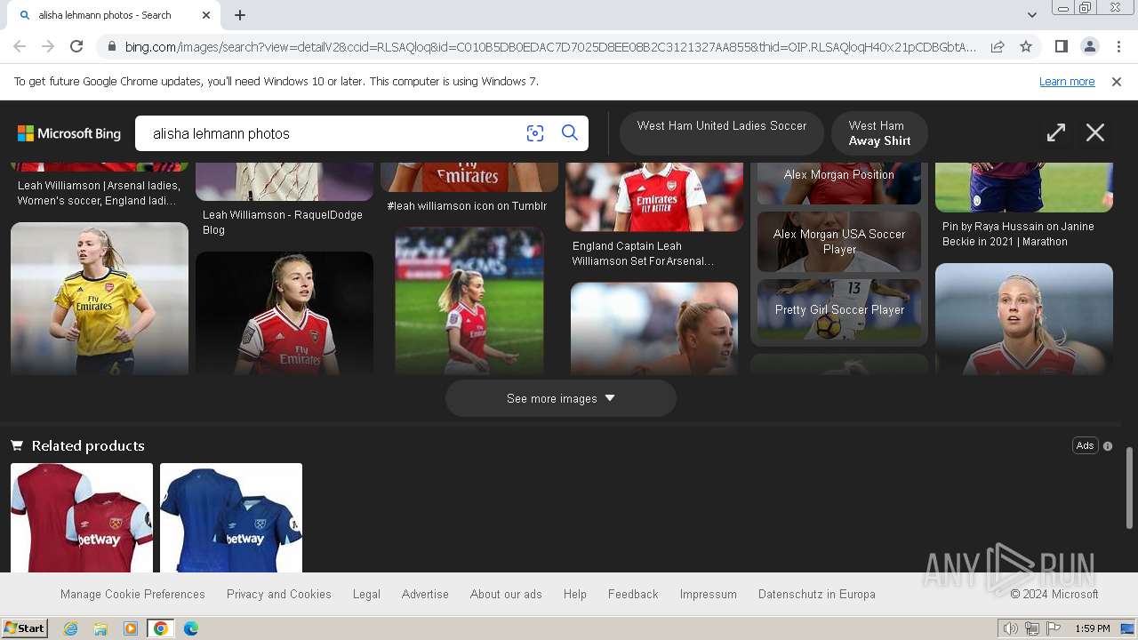This screenshot has height=640, width=1138.
Task: Open Microsoft Edge from the taskbar
Action: (x=191, y=628)
